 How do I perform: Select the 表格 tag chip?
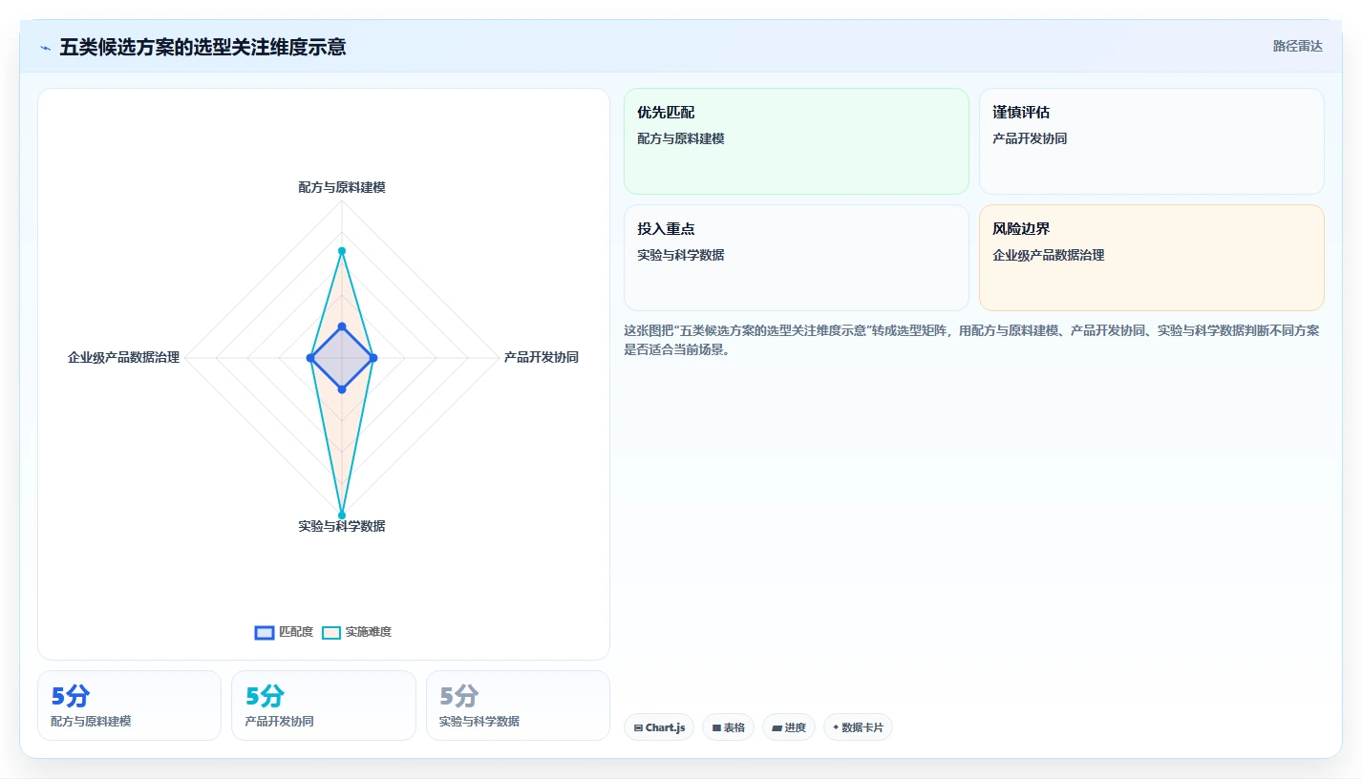[x=728, y=727]
